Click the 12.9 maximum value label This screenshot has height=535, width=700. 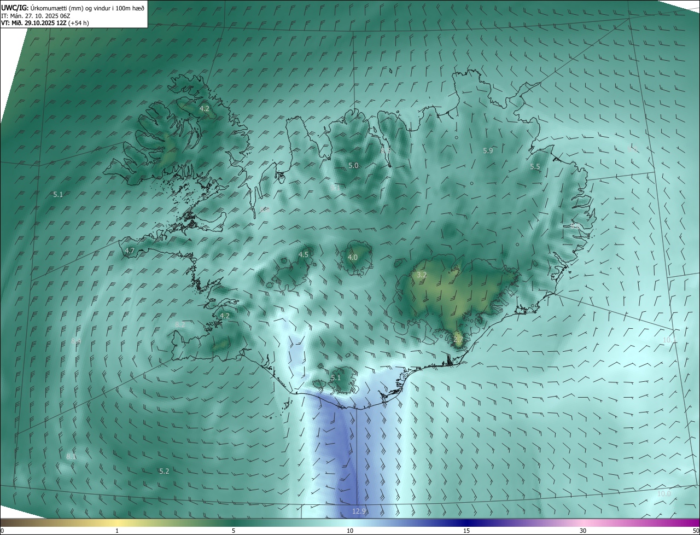359,511
